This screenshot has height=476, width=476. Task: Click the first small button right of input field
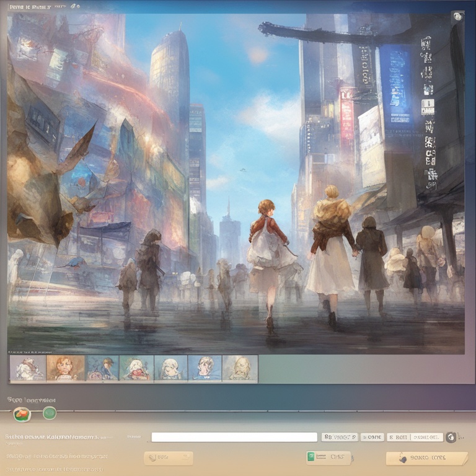coord(340,437)
